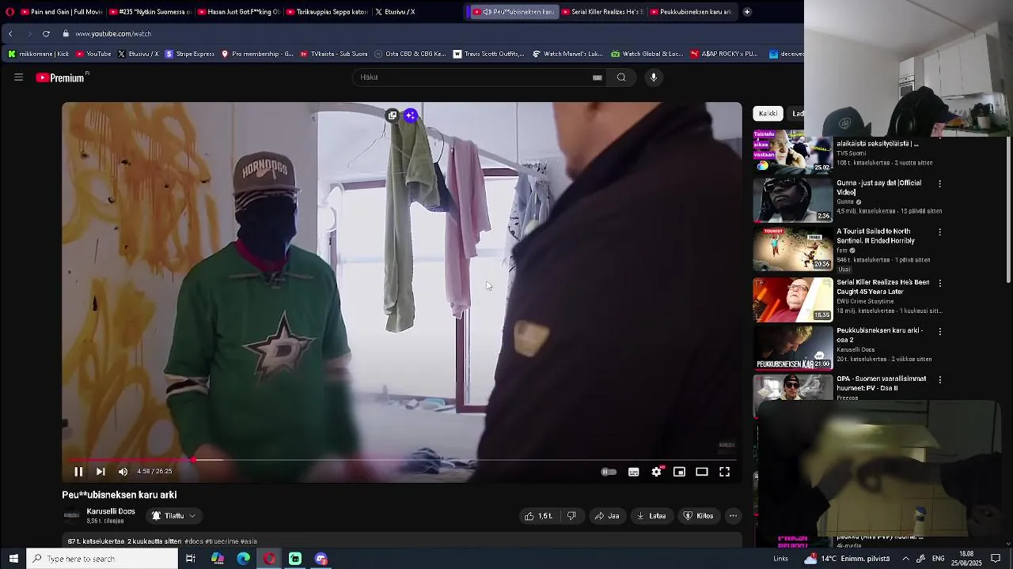The image size is (1013, 569).
Task: Open Microsoft Edge from taskbar
Action: [x=243, y=559]
